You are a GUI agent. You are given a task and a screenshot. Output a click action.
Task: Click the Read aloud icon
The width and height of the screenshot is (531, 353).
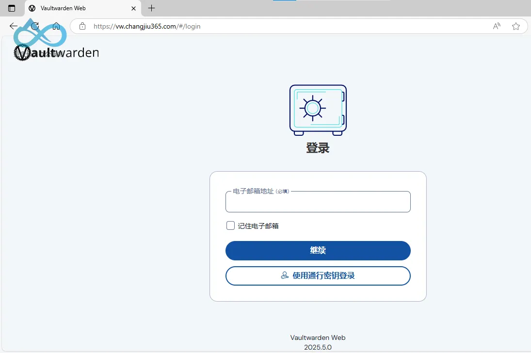(x=497, y=26)
